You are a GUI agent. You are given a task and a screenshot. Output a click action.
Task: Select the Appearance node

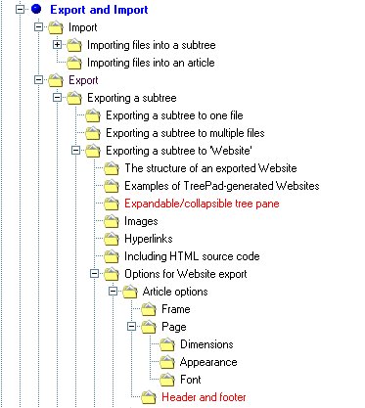(208, 362)
